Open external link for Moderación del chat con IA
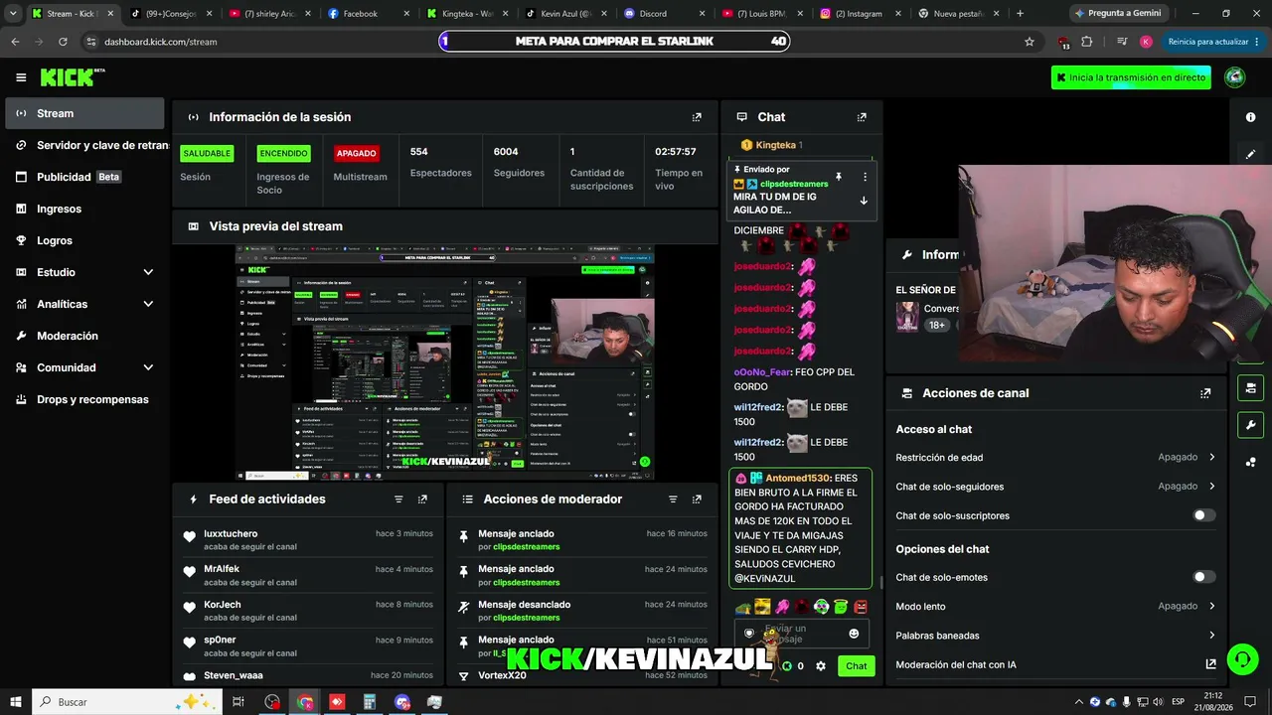This screenshot has height=715, width=1272. 1210,664
